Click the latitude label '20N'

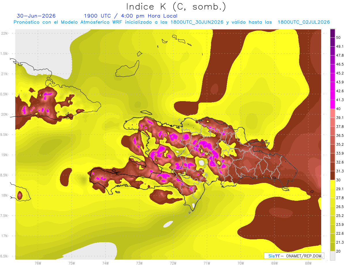click(4, 114)
